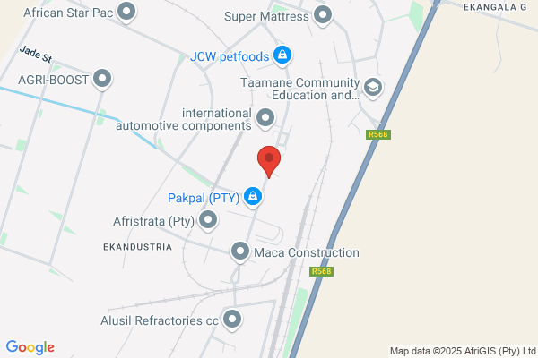Open the Google logo link
538x358 pixels.
(x=30, y=347)
